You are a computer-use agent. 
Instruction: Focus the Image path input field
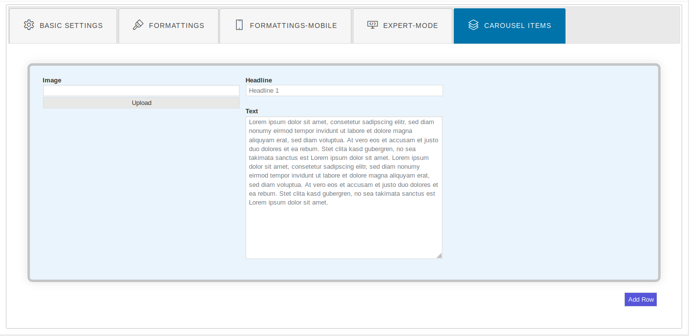coord(142,91)
